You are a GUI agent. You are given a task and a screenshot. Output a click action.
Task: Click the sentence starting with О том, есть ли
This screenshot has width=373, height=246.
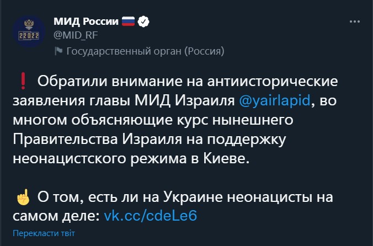coord(173,206)
